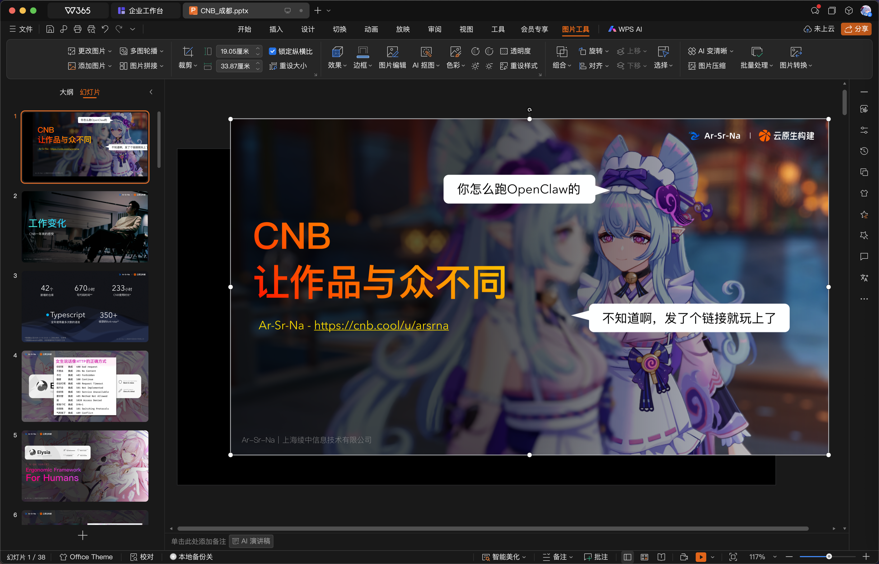This screenshot has height=564, width=879.
Task: Switch to normal view in status bar
Action: [627, 557]
